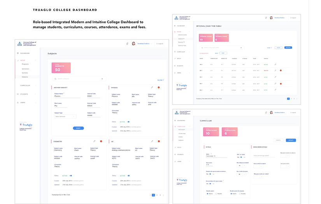Image resolution: width=321 pixels, height=204 pixels.
Task: Open Course map in the Curriculum screen sidebar
Action: pyautogui.click(x=182, y=134)
